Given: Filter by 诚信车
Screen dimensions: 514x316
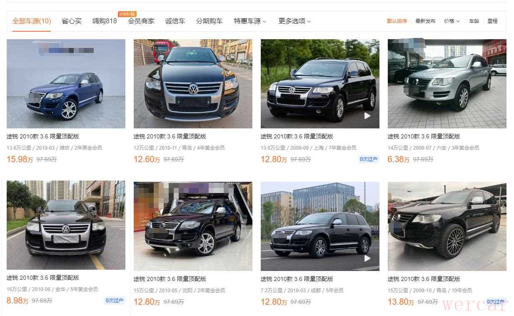Looking at the screenshot, I should 175,21.
